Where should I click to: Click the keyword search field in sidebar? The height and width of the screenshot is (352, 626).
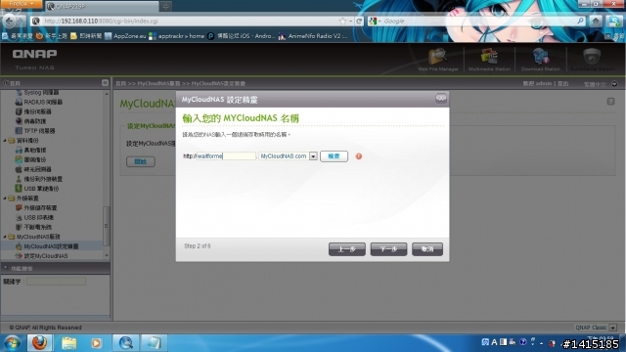[57, 282]
